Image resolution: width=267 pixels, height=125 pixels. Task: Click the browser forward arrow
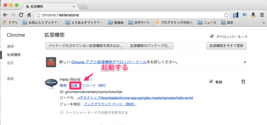pyautogui.click(x=13, y=15)
